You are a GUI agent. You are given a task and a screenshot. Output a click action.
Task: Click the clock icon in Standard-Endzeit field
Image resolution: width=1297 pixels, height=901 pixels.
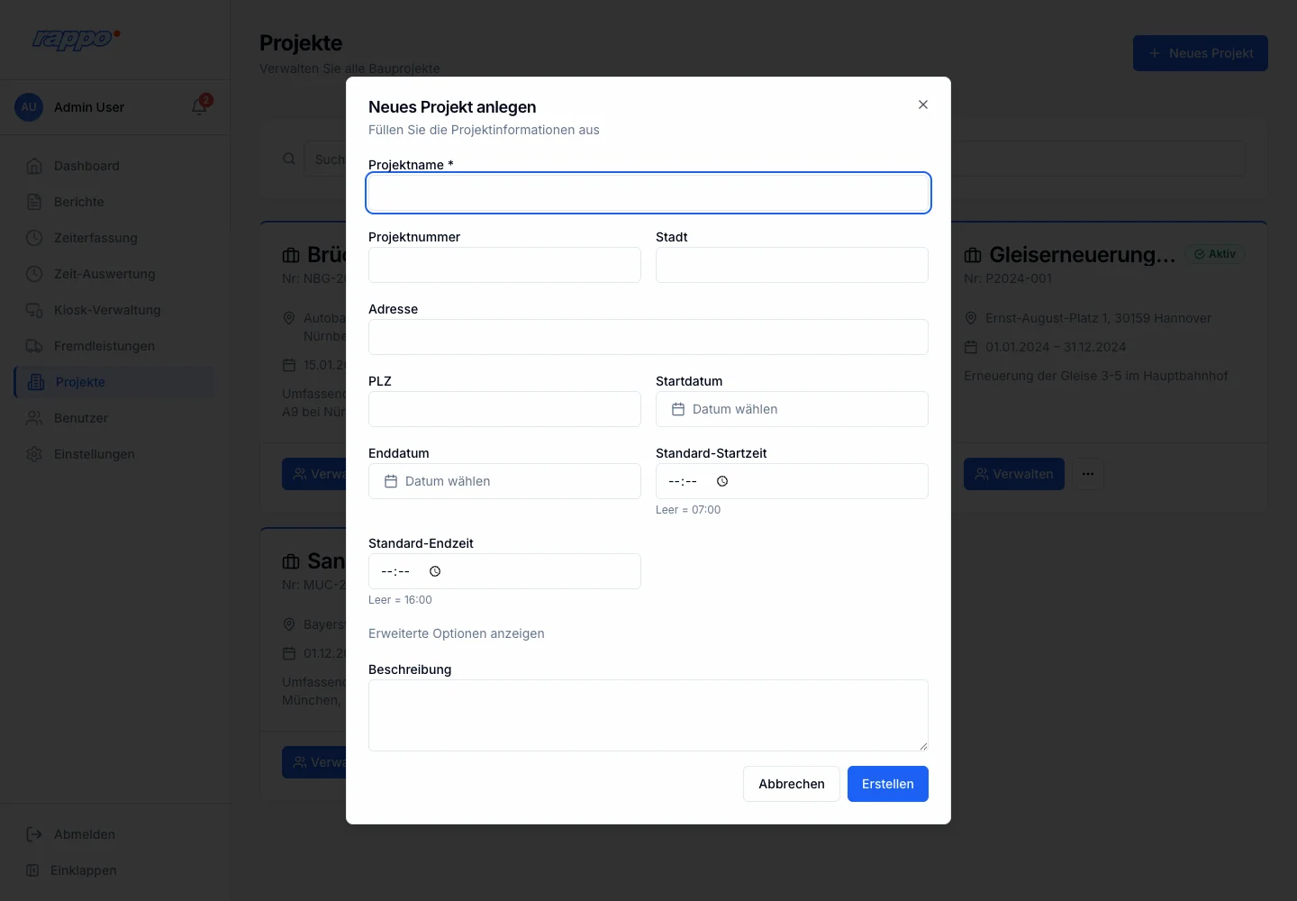pyautogui.click(x=435, y=571)
